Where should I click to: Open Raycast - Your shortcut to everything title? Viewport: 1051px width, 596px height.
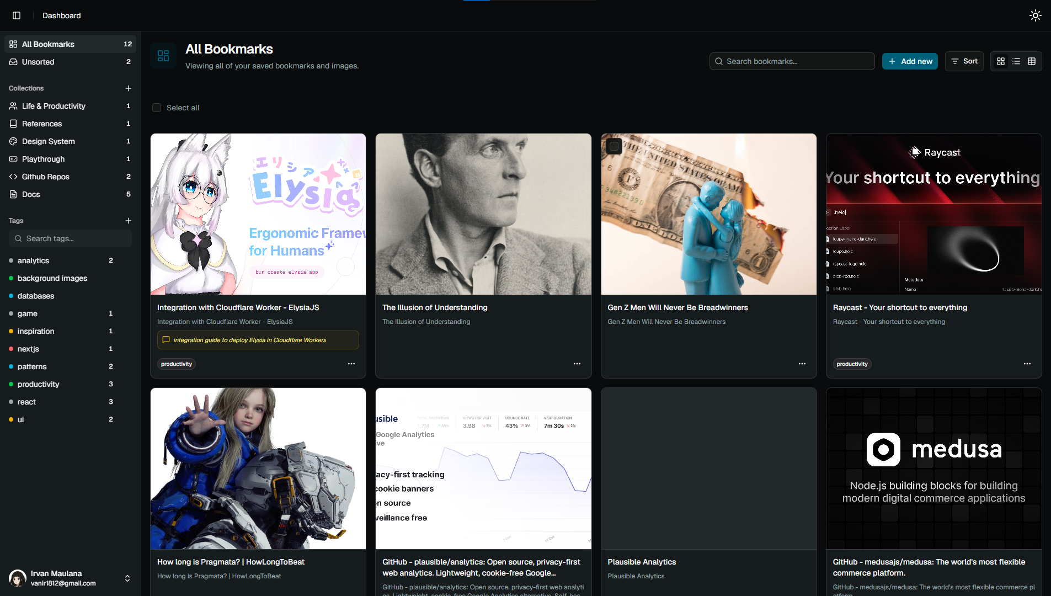[900, 307]
